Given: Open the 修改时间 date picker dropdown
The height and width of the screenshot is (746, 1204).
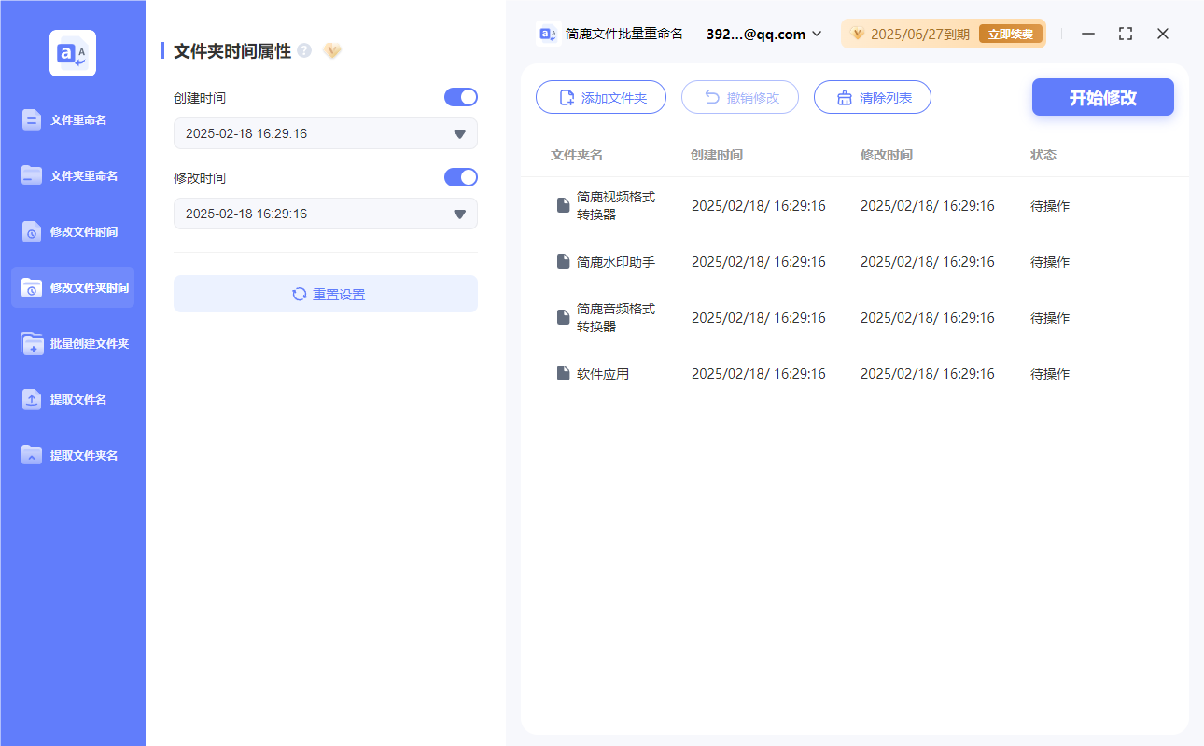Looking at the screenshot, I should tap(459, 214).
